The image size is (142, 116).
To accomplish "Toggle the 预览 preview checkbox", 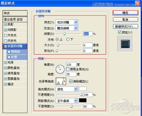I will point(120,32).
